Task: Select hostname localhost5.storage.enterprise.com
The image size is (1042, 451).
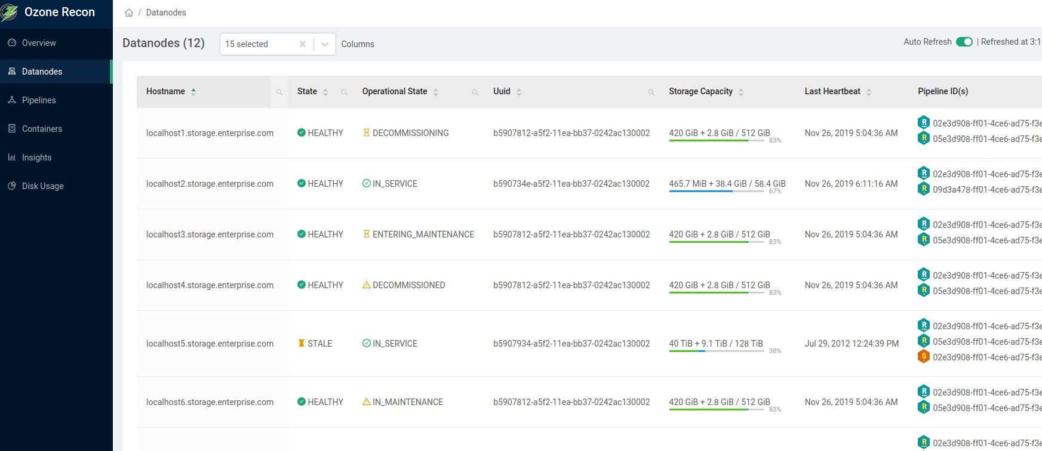Action: coord(210,344)
